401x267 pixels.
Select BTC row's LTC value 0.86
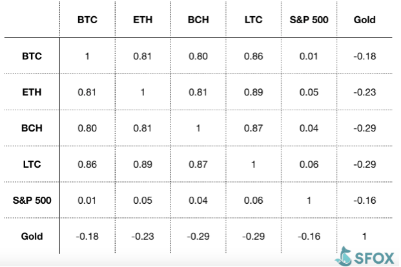tap(253, 56)
